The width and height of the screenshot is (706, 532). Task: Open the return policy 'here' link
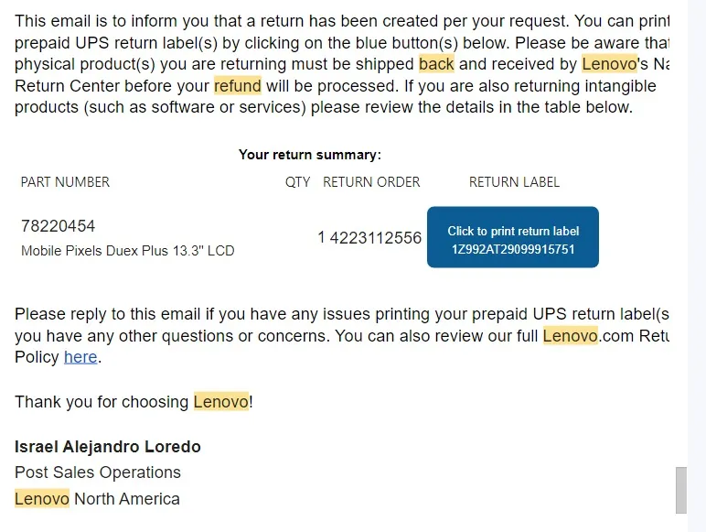coord(80,357)
